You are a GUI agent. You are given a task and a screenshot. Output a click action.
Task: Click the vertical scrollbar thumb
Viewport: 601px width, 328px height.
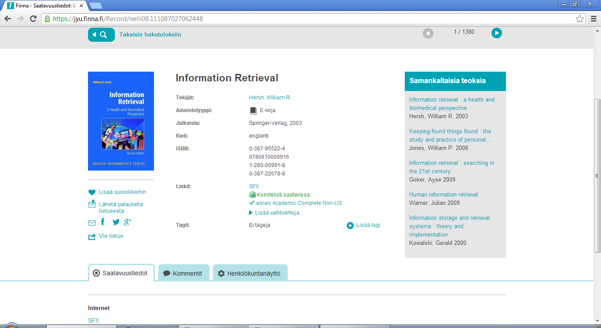pos(597,176)
